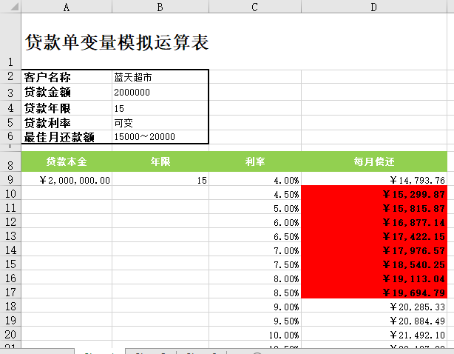The height and width of the screenshot is (354, 454).
Task: Select the cell containing 蓝天超市
Action: [160, 77]
